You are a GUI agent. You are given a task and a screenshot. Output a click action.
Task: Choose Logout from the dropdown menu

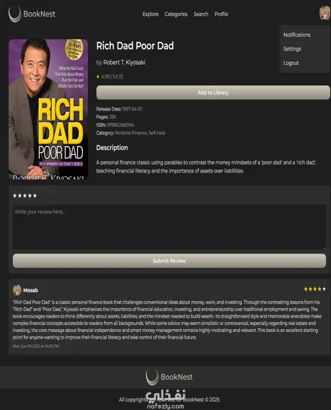point(291,63)
